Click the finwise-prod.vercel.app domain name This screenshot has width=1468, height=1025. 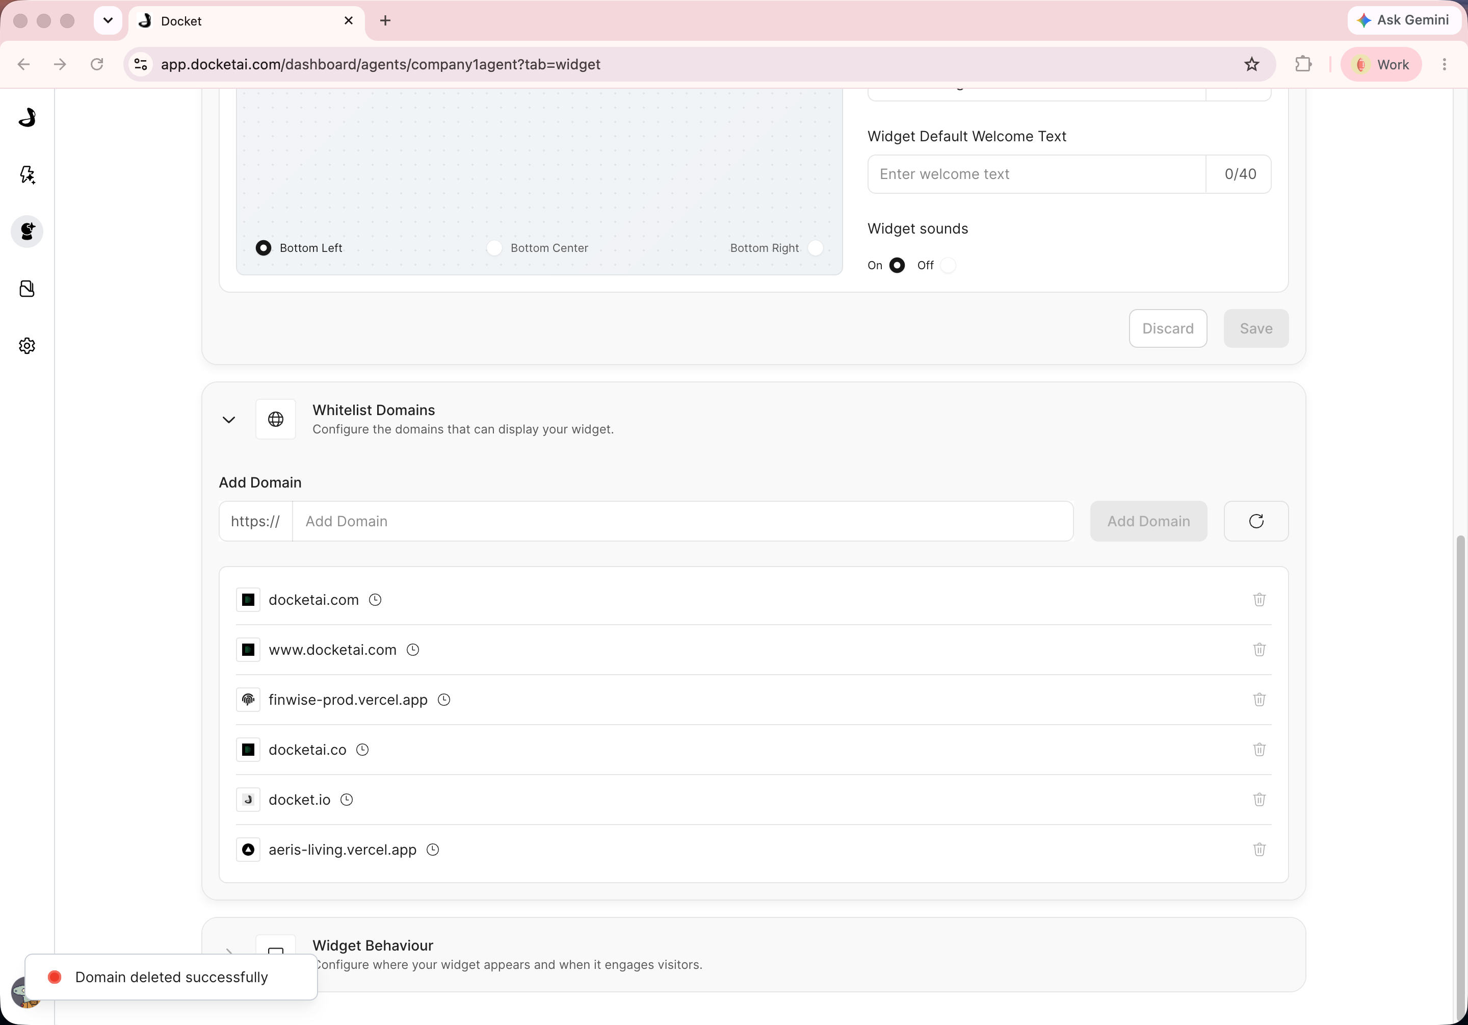coord(348,699)
